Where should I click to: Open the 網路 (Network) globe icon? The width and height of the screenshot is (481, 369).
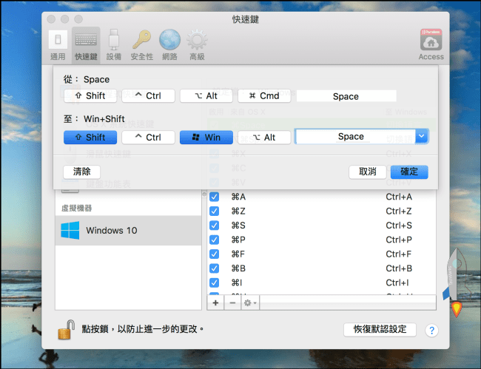[x=169, y=44]
